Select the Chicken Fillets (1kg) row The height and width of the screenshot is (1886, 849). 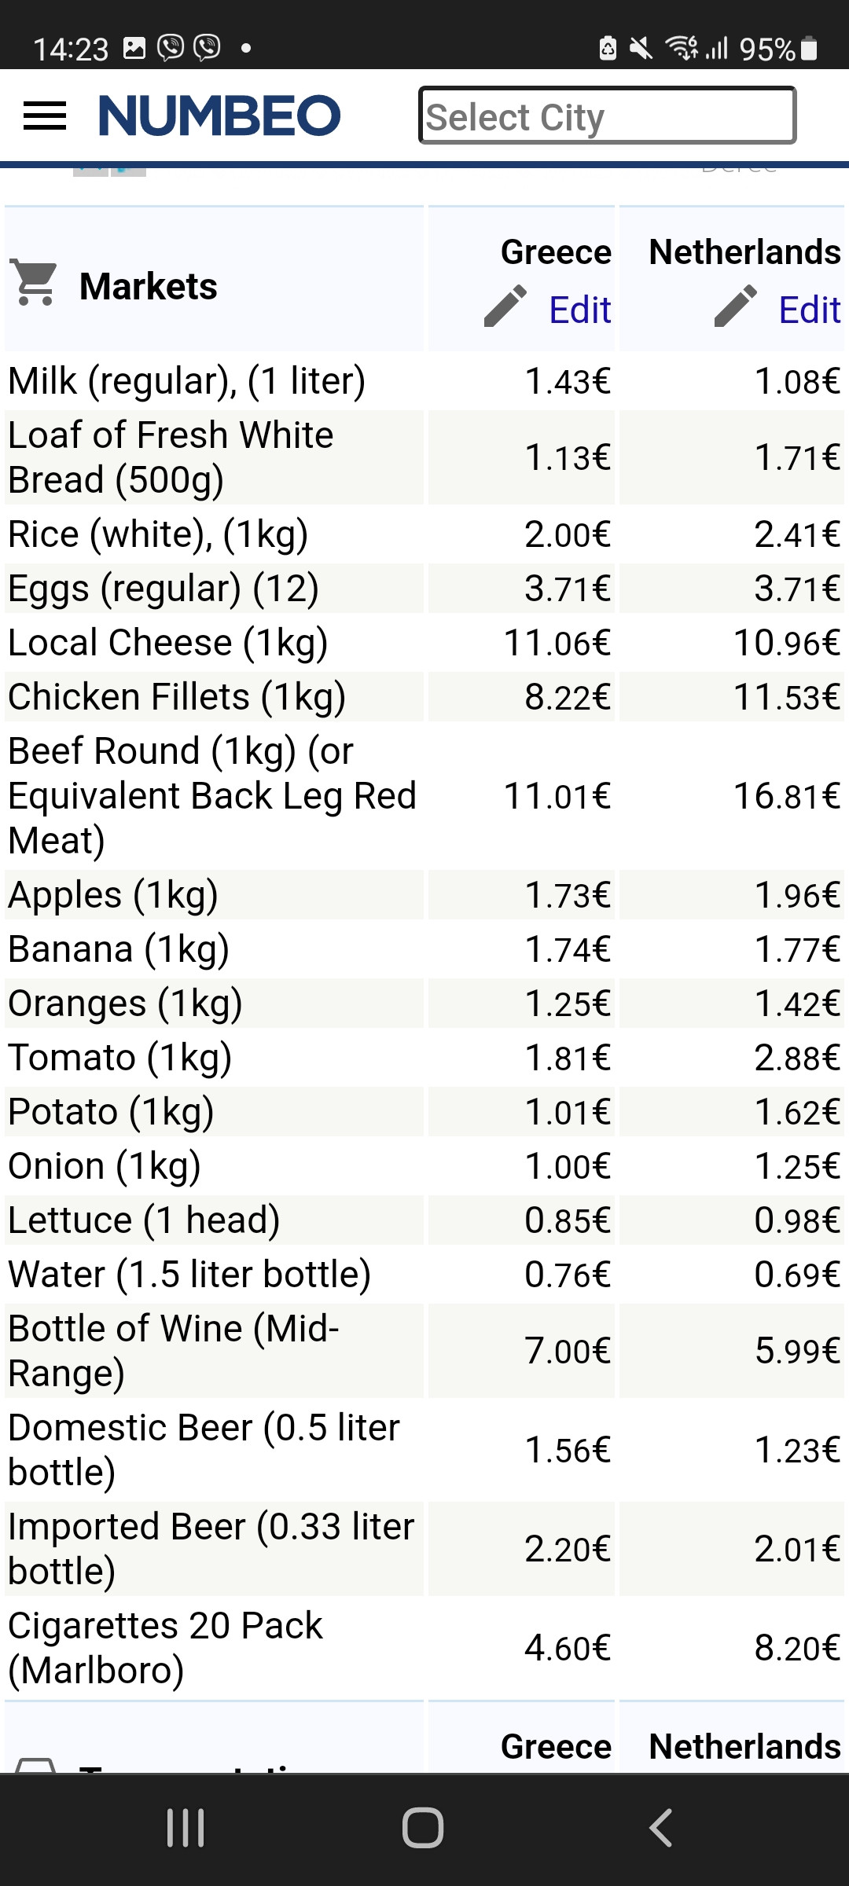point(424,697)
